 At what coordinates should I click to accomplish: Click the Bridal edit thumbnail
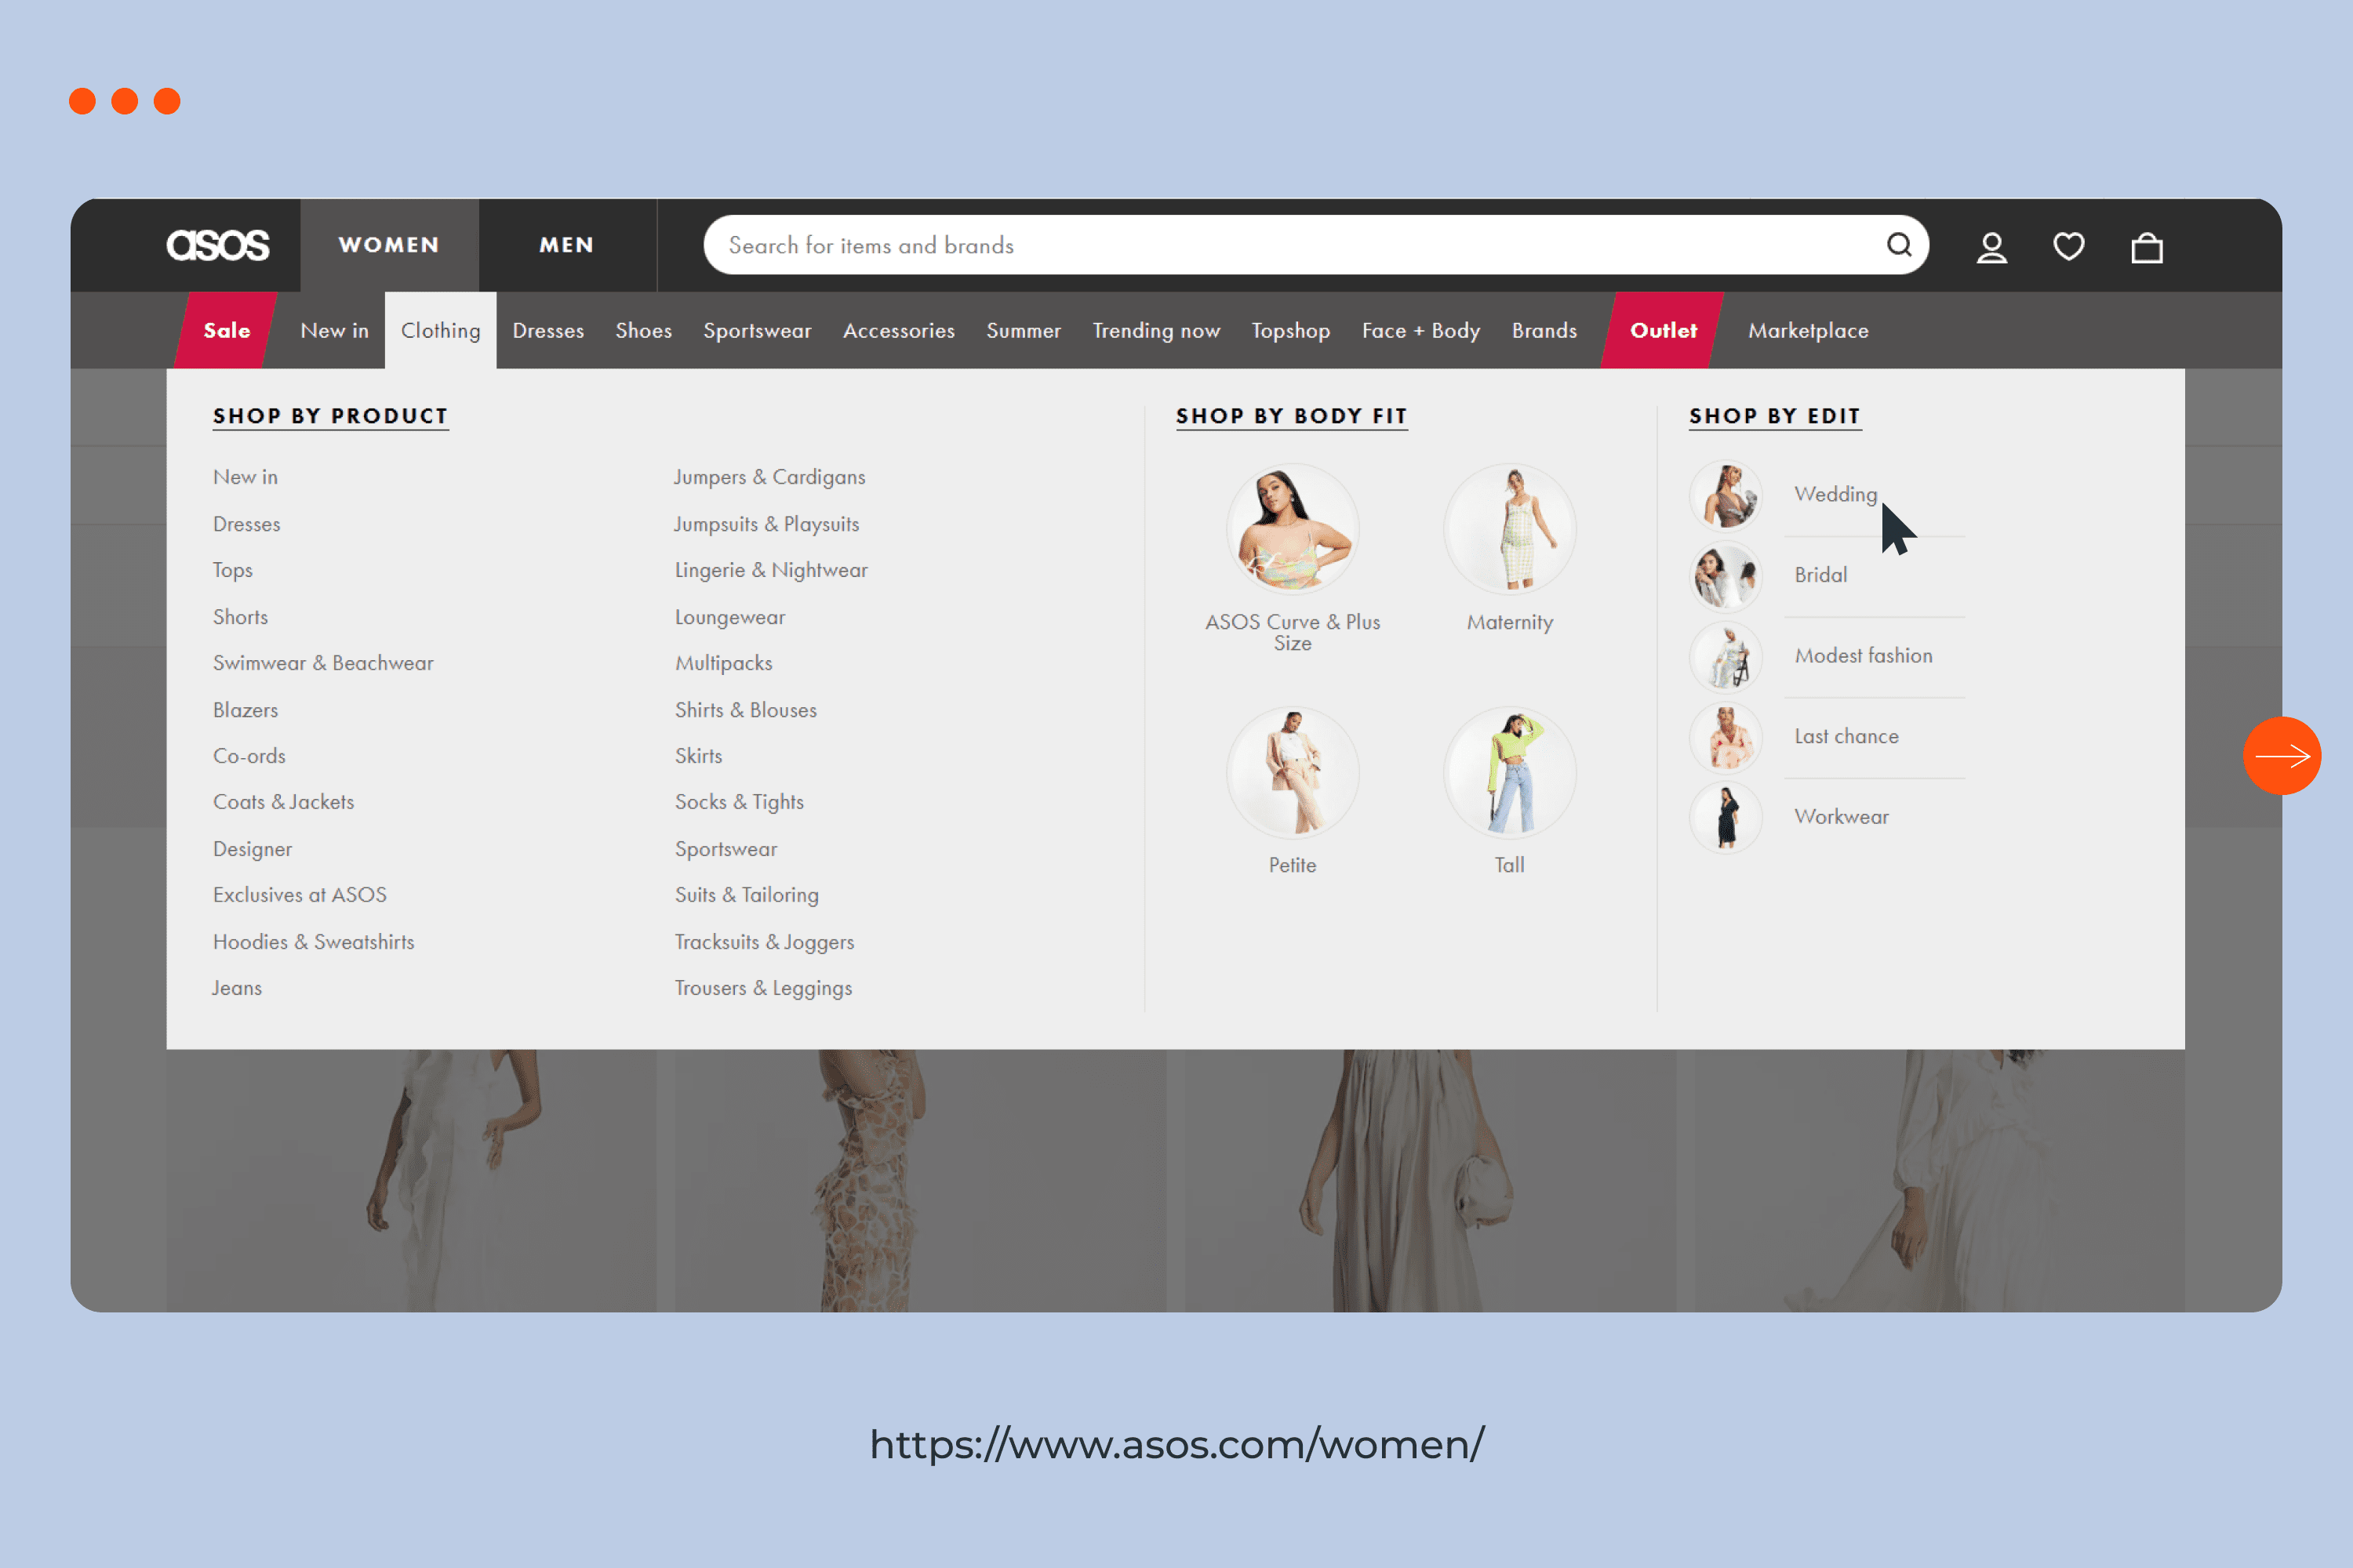click(x=1726, y=576)
